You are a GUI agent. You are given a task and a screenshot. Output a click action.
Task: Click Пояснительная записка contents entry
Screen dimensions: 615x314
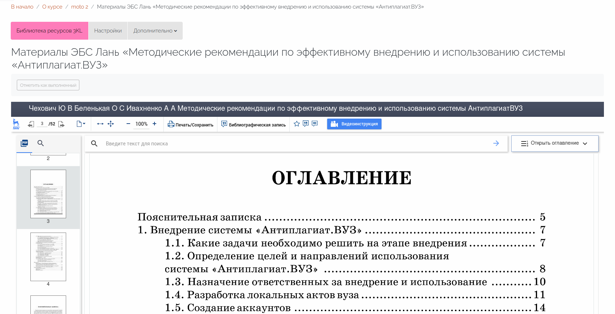point(341,217)
